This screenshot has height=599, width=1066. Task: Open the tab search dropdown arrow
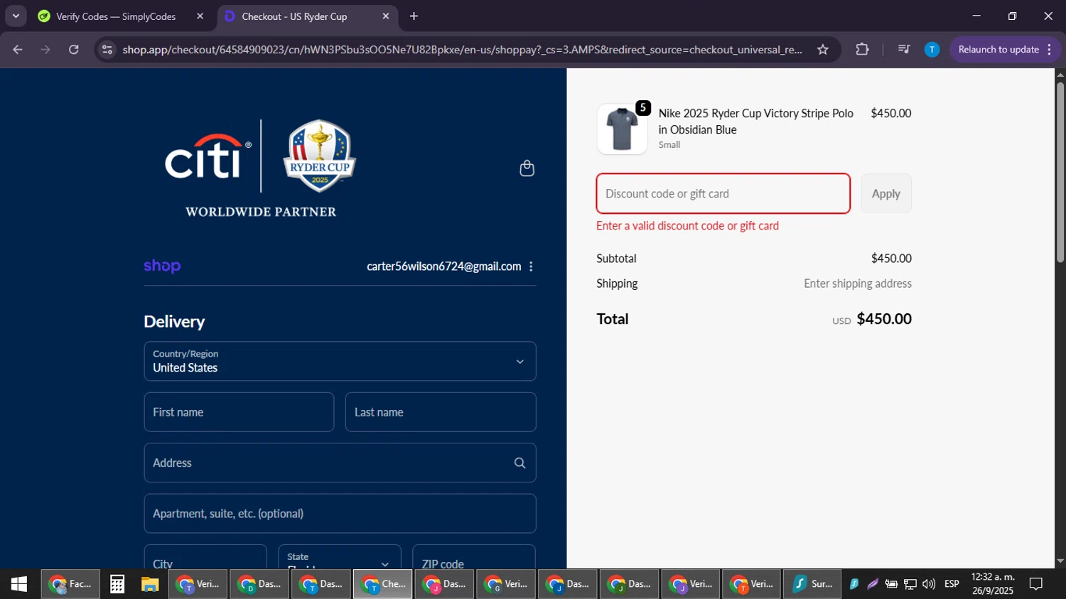coord(16,16)
